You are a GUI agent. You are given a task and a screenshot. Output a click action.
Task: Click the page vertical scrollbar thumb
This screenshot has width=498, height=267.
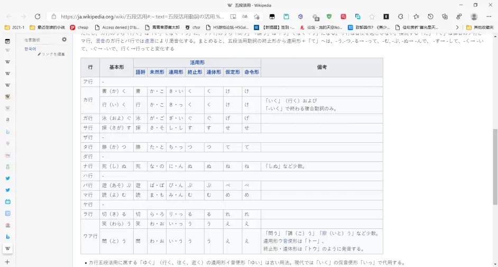[x=495, y=167]
